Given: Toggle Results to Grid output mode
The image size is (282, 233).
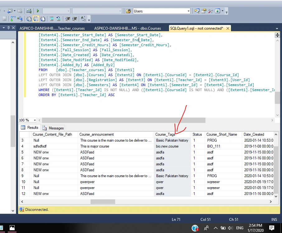Looking at the screenshot, I should click(36, 19).
